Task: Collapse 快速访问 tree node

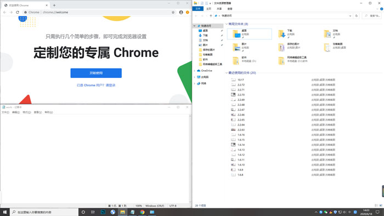Action: 194,26
